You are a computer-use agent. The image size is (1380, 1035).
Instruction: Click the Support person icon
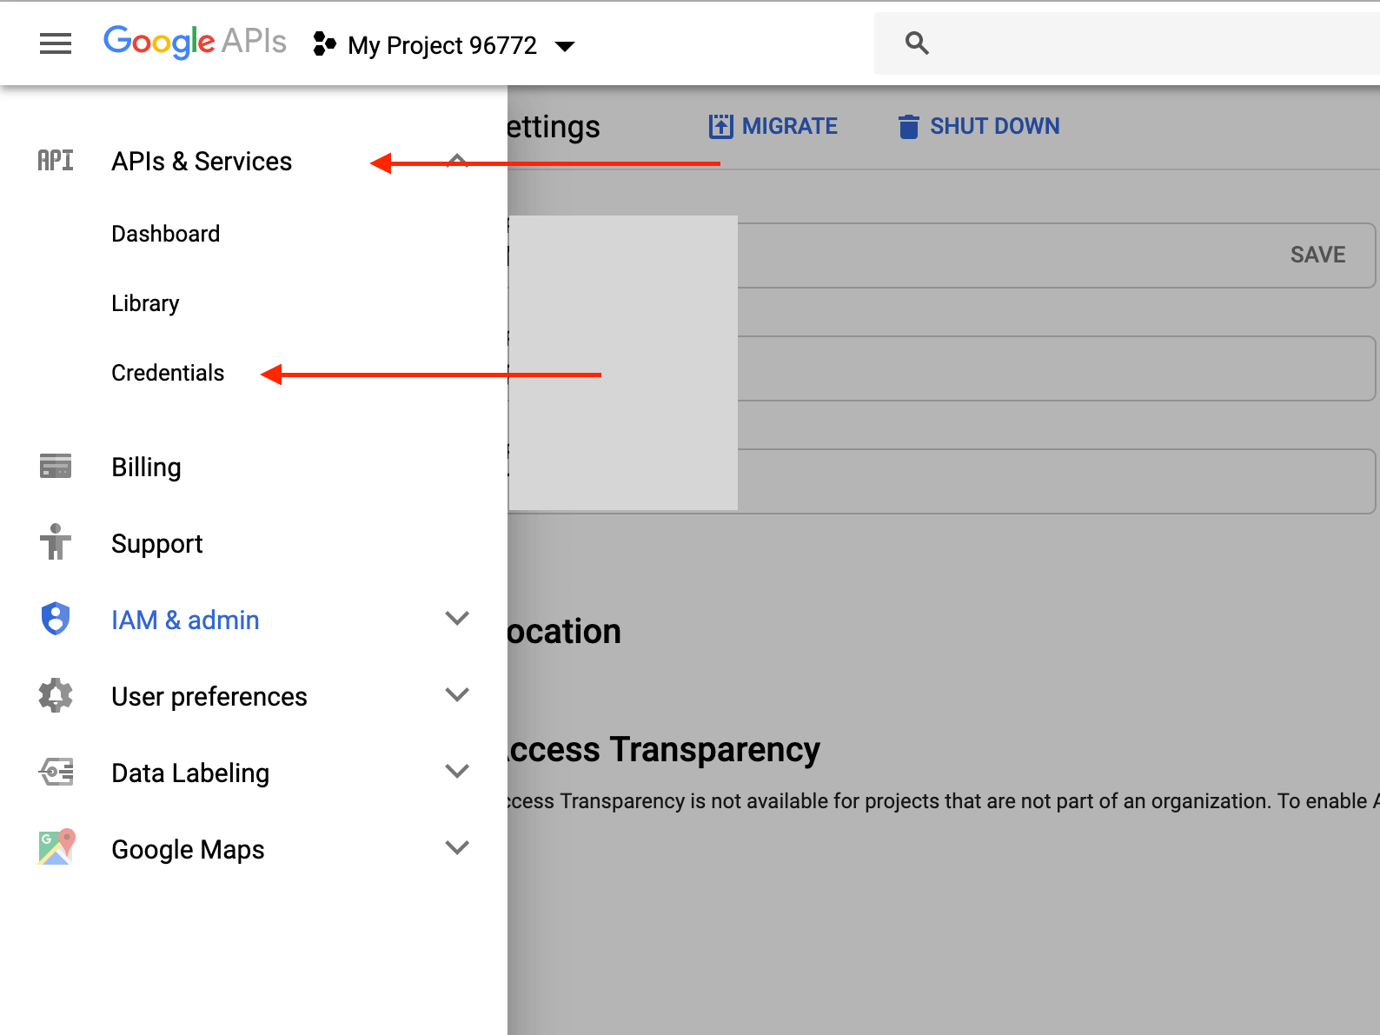point(56,542)
